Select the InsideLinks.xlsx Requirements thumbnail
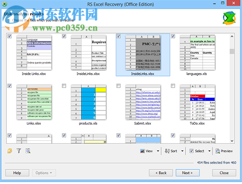The image size is (242, 184). click(89, 53)
